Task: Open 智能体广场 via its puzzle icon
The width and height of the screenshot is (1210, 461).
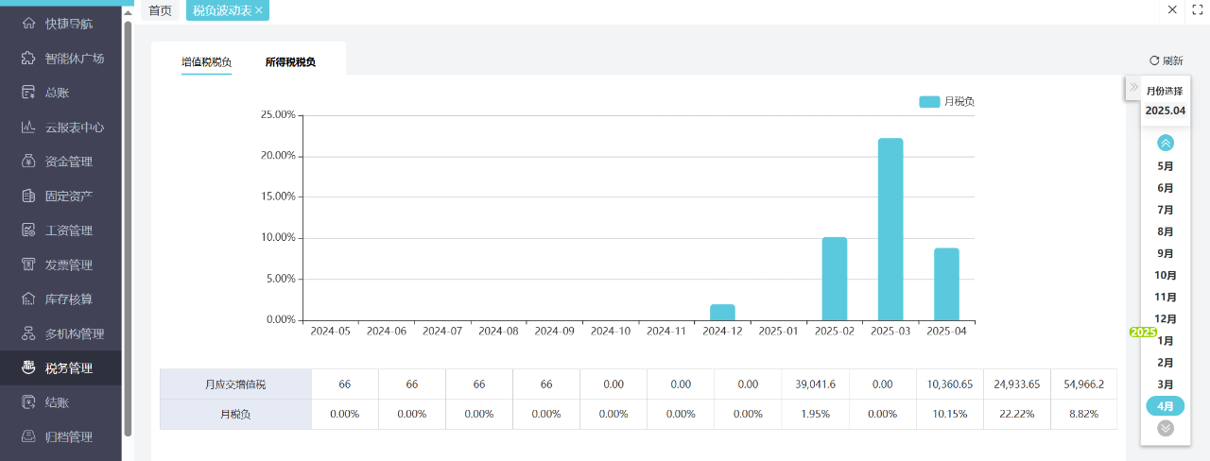Action: tap(28, 59)
